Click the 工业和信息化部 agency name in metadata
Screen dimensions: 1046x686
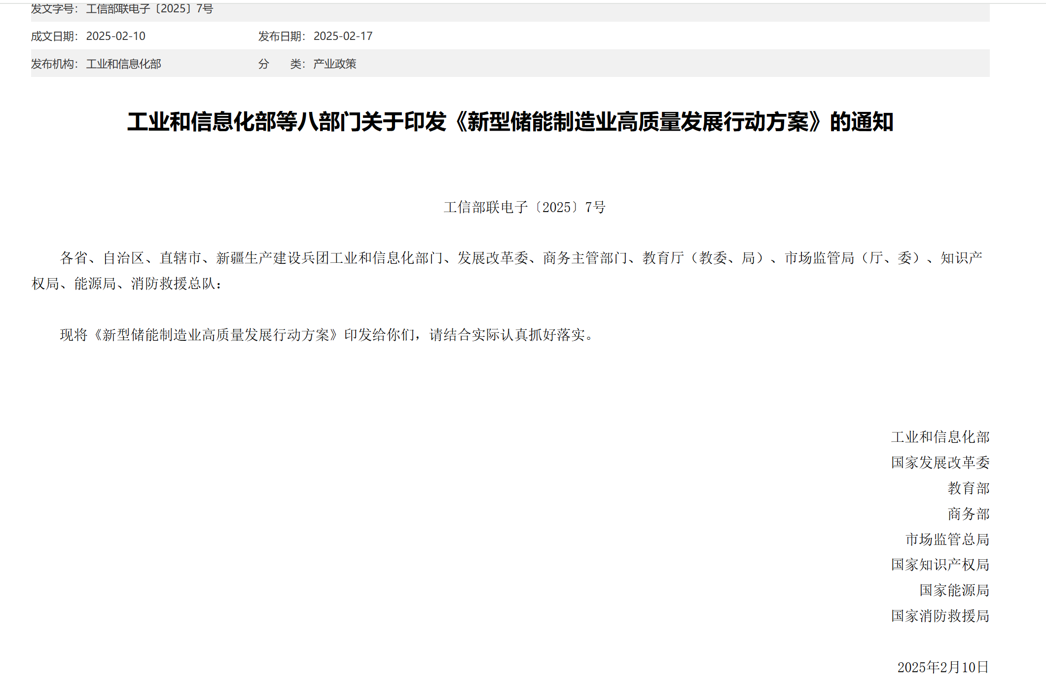(x=124, y=64)
